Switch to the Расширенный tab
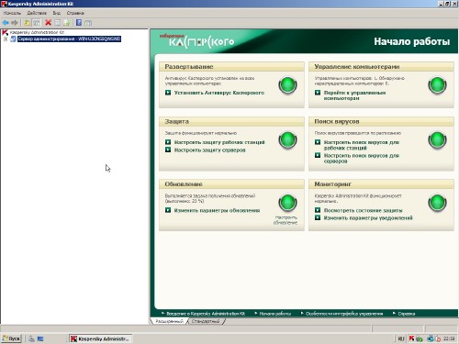Screen dimensions: 459x344 pyautogui.click(x=169, y=321)
